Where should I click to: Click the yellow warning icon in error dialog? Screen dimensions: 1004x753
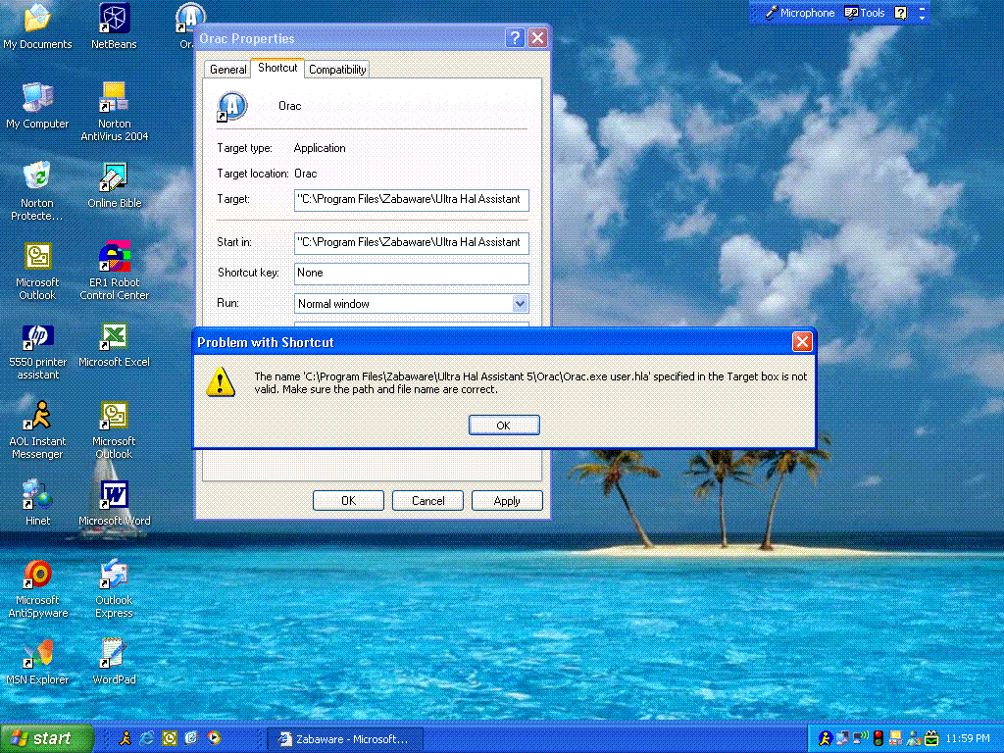click(221, 382)
